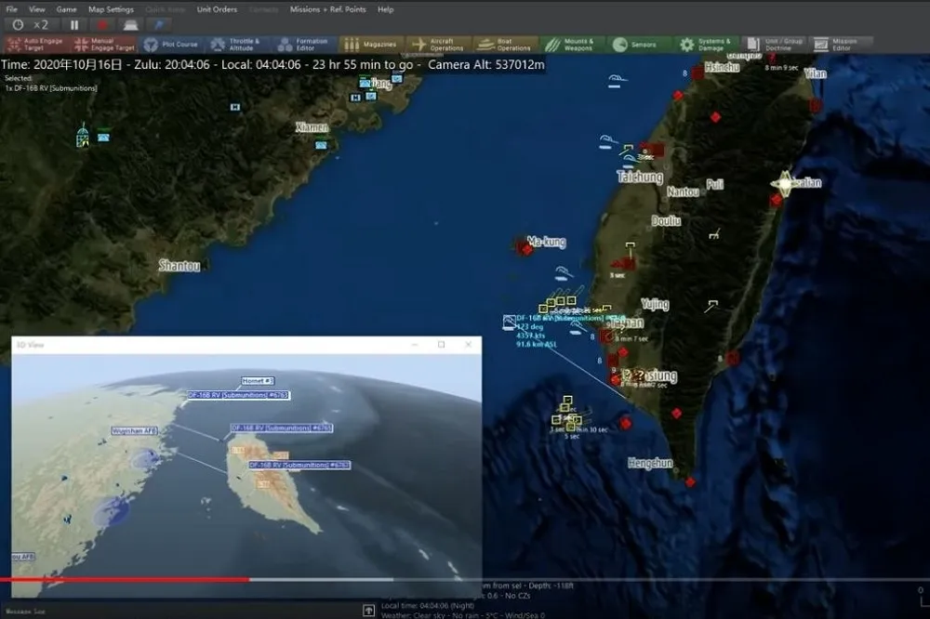Viewport: 930px width, 619px height.
Task: Select the selected DF-16B RV unit icon
Action: pyautogui.click(x=509, y=322)
